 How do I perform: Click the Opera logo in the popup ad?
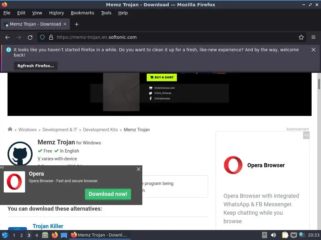coord(14,182)
